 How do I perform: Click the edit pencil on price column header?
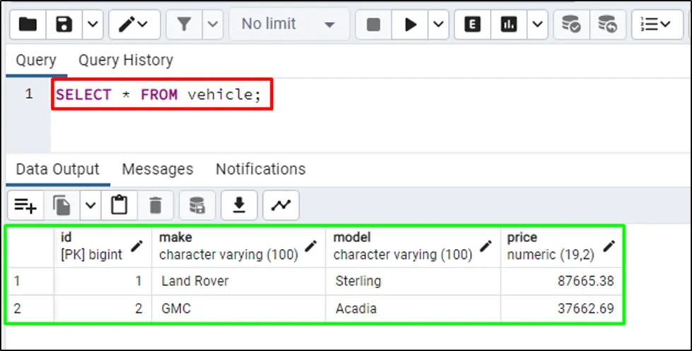coord(609,246)
